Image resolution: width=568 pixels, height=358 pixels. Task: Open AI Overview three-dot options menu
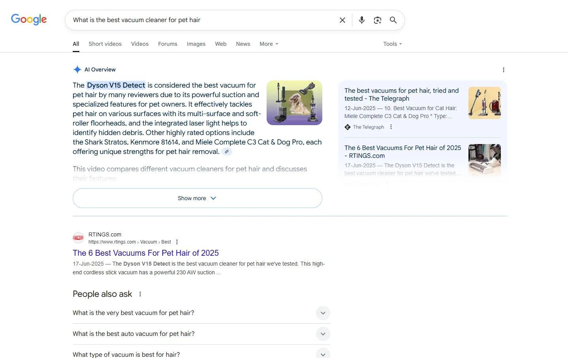coord(503,70)
